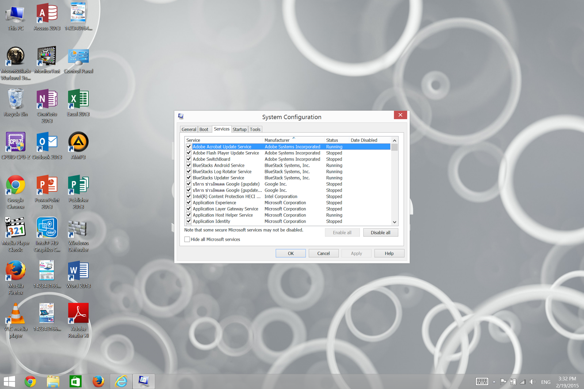
Task: Click the Windows Start button
Action: pyautogui.click(x=9, y=381)
